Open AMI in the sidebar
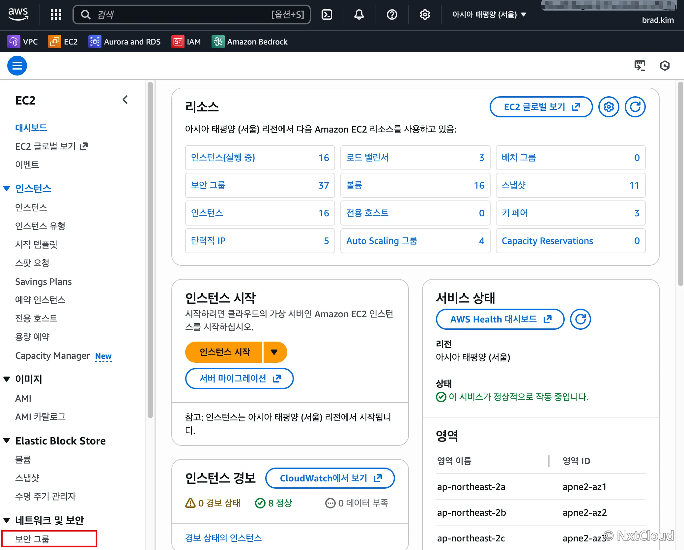This screenshot has width=684, height=550. [23, 398]
